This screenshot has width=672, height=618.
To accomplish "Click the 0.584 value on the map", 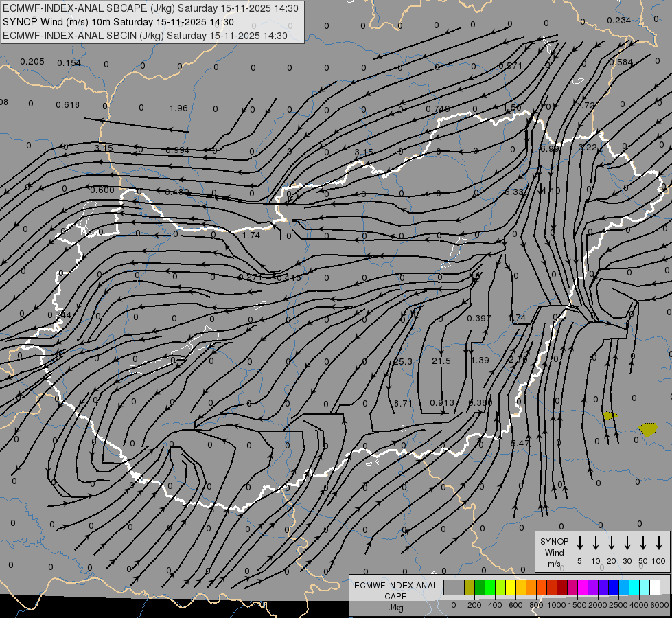I will (x=621, y=62).
